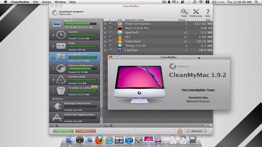
Task: Click the Final Cut Express app icon
Action: tap(120, 24)
